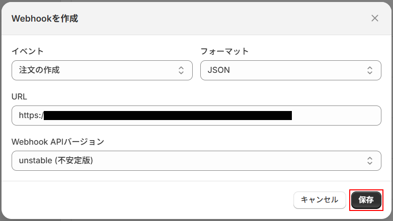Open the イベント dropdown

click(x=102, y=70)
